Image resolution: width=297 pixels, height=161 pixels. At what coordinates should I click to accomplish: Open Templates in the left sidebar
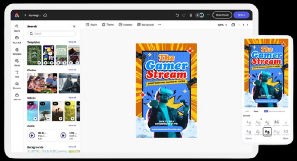[17, 50]
